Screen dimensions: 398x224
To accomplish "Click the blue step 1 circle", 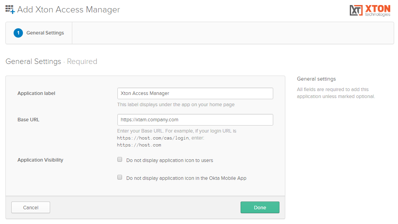I will click(x=18, y=33).
